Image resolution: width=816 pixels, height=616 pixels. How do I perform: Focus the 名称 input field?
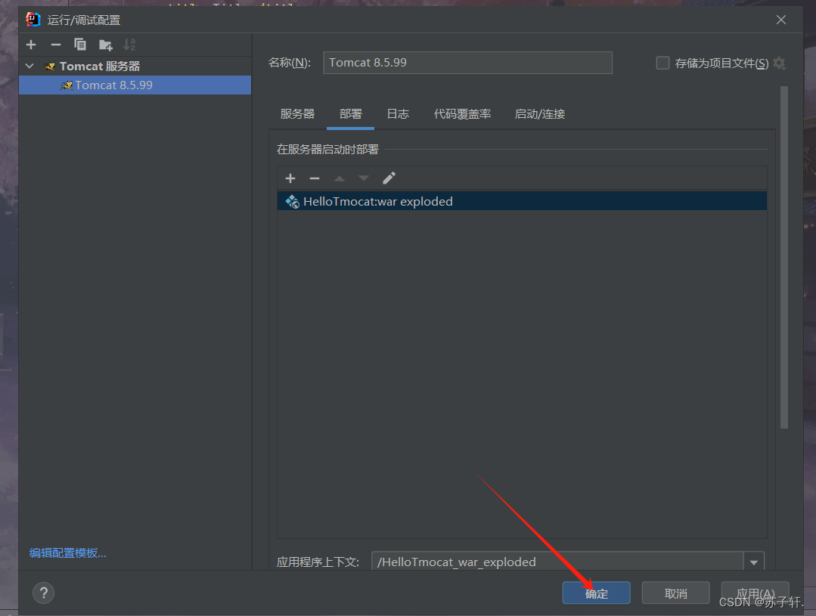tap(467, 63)
